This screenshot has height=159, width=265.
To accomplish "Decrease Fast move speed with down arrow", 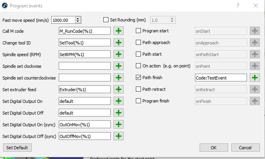I will coord(78,21).
